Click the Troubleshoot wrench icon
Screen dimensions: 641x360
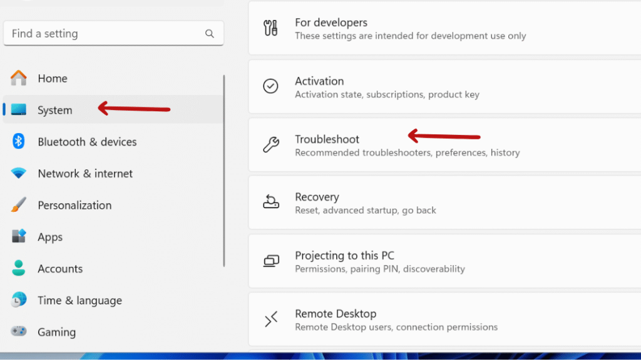[x=270, y=145]
